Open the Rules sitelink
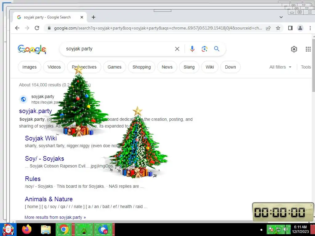This screenshot has height=236, width=315. pos(33,179)
